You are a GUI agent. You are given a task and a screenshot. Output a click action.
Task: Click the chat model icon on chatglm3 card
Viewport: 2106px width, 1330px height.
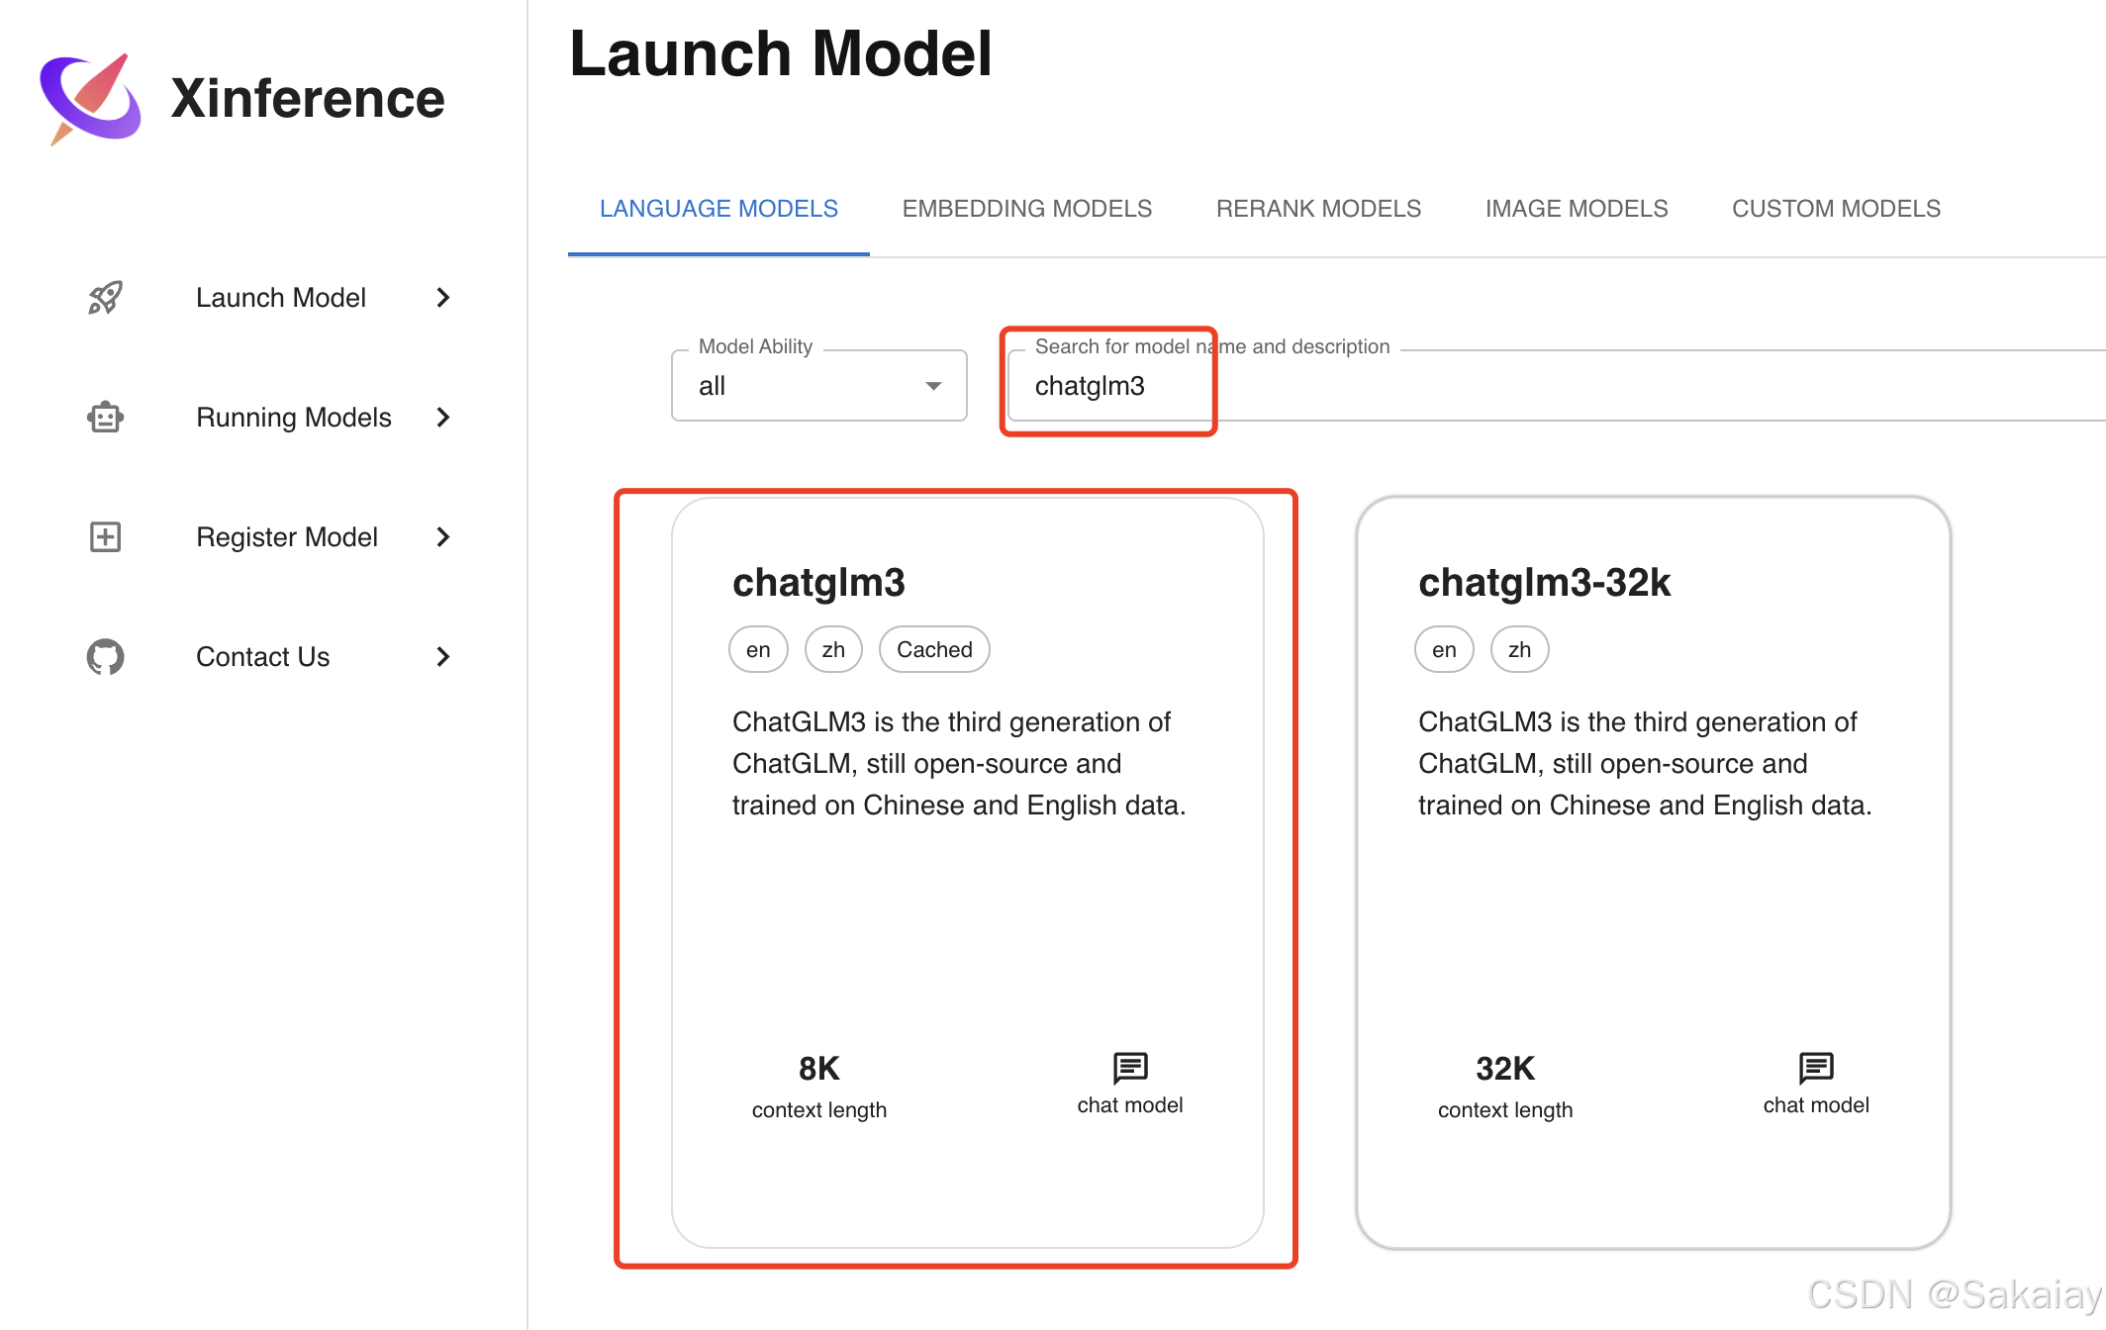(x=1129, y=1068)
